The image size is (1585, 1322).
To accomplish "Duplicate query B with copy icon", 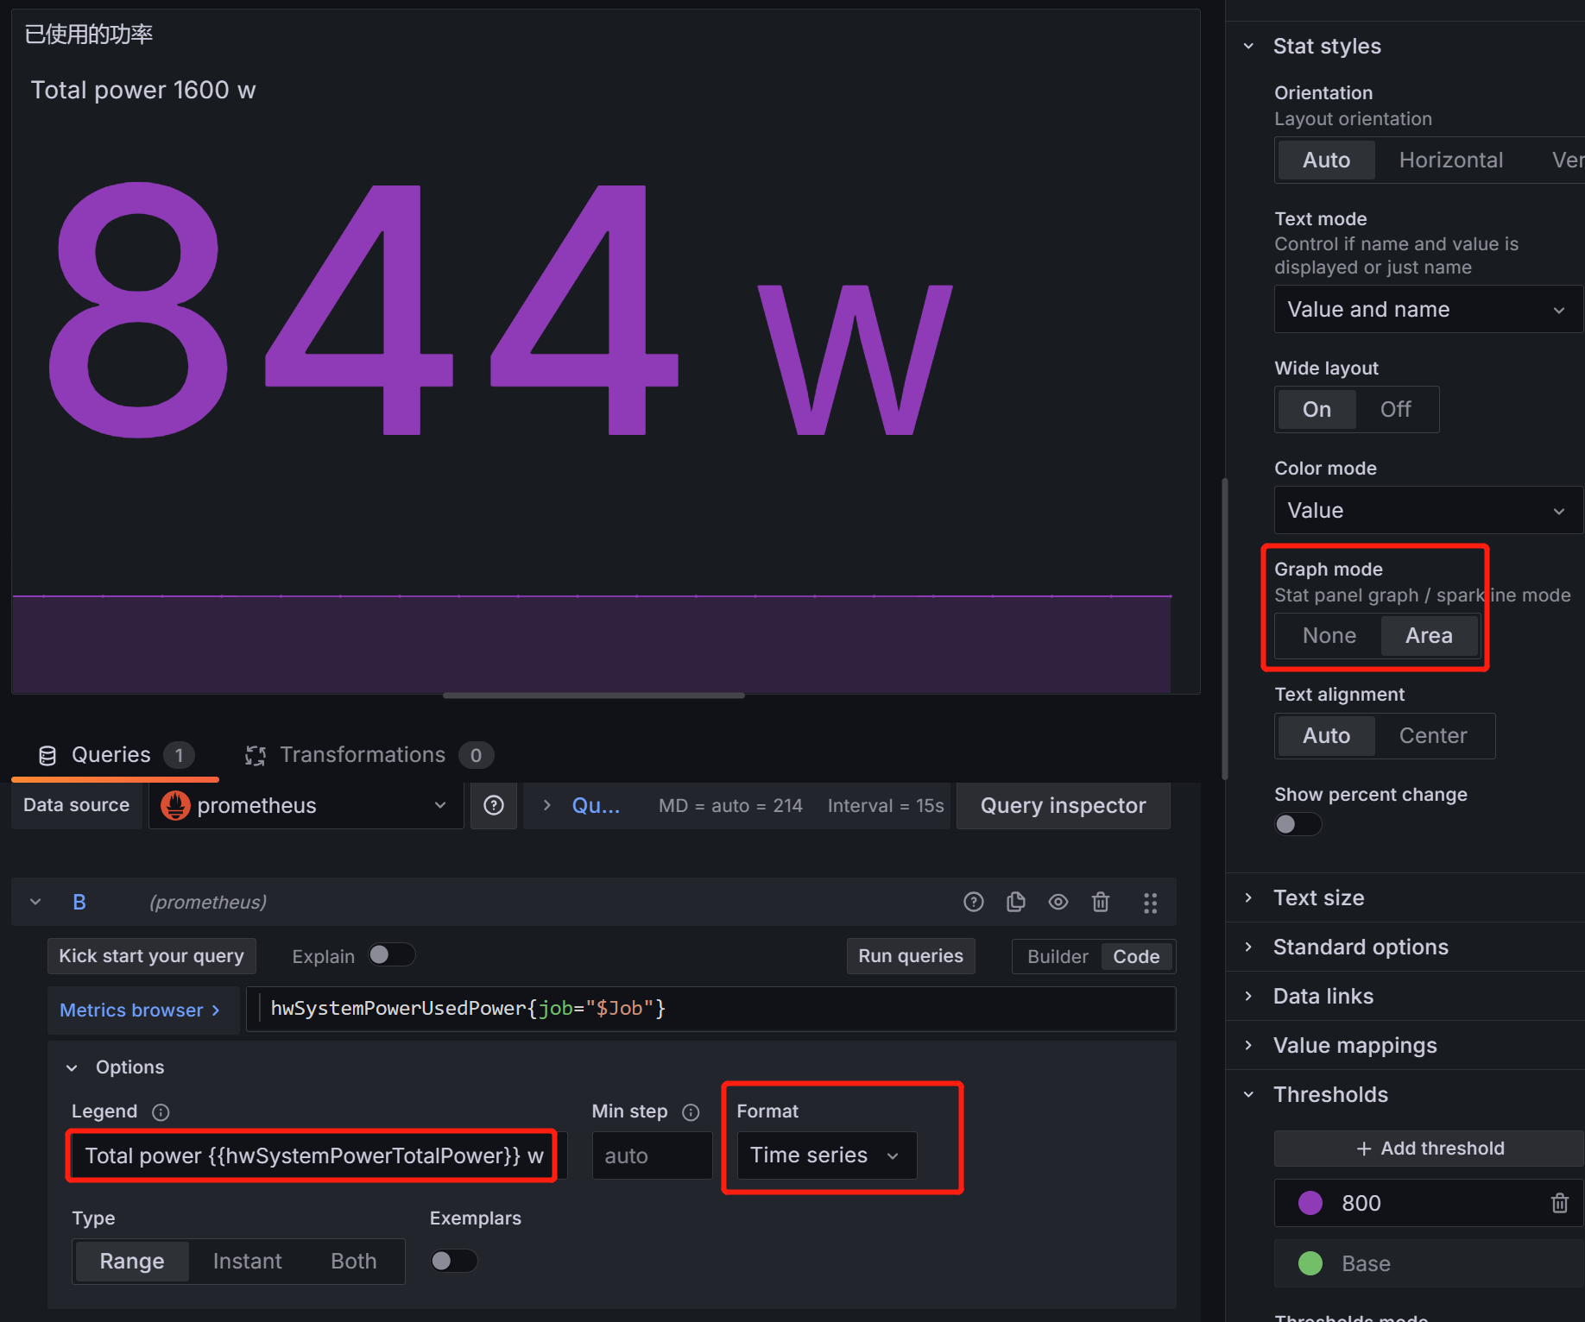I will [x=1016, y=902].
